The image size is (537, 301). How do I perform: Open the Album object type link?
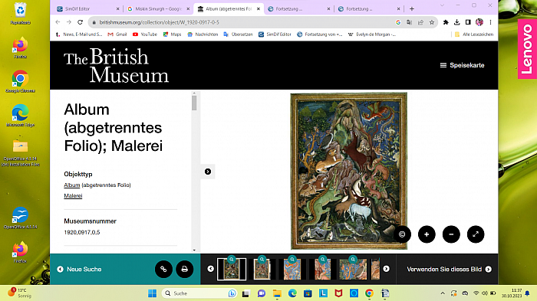[72, 185]
